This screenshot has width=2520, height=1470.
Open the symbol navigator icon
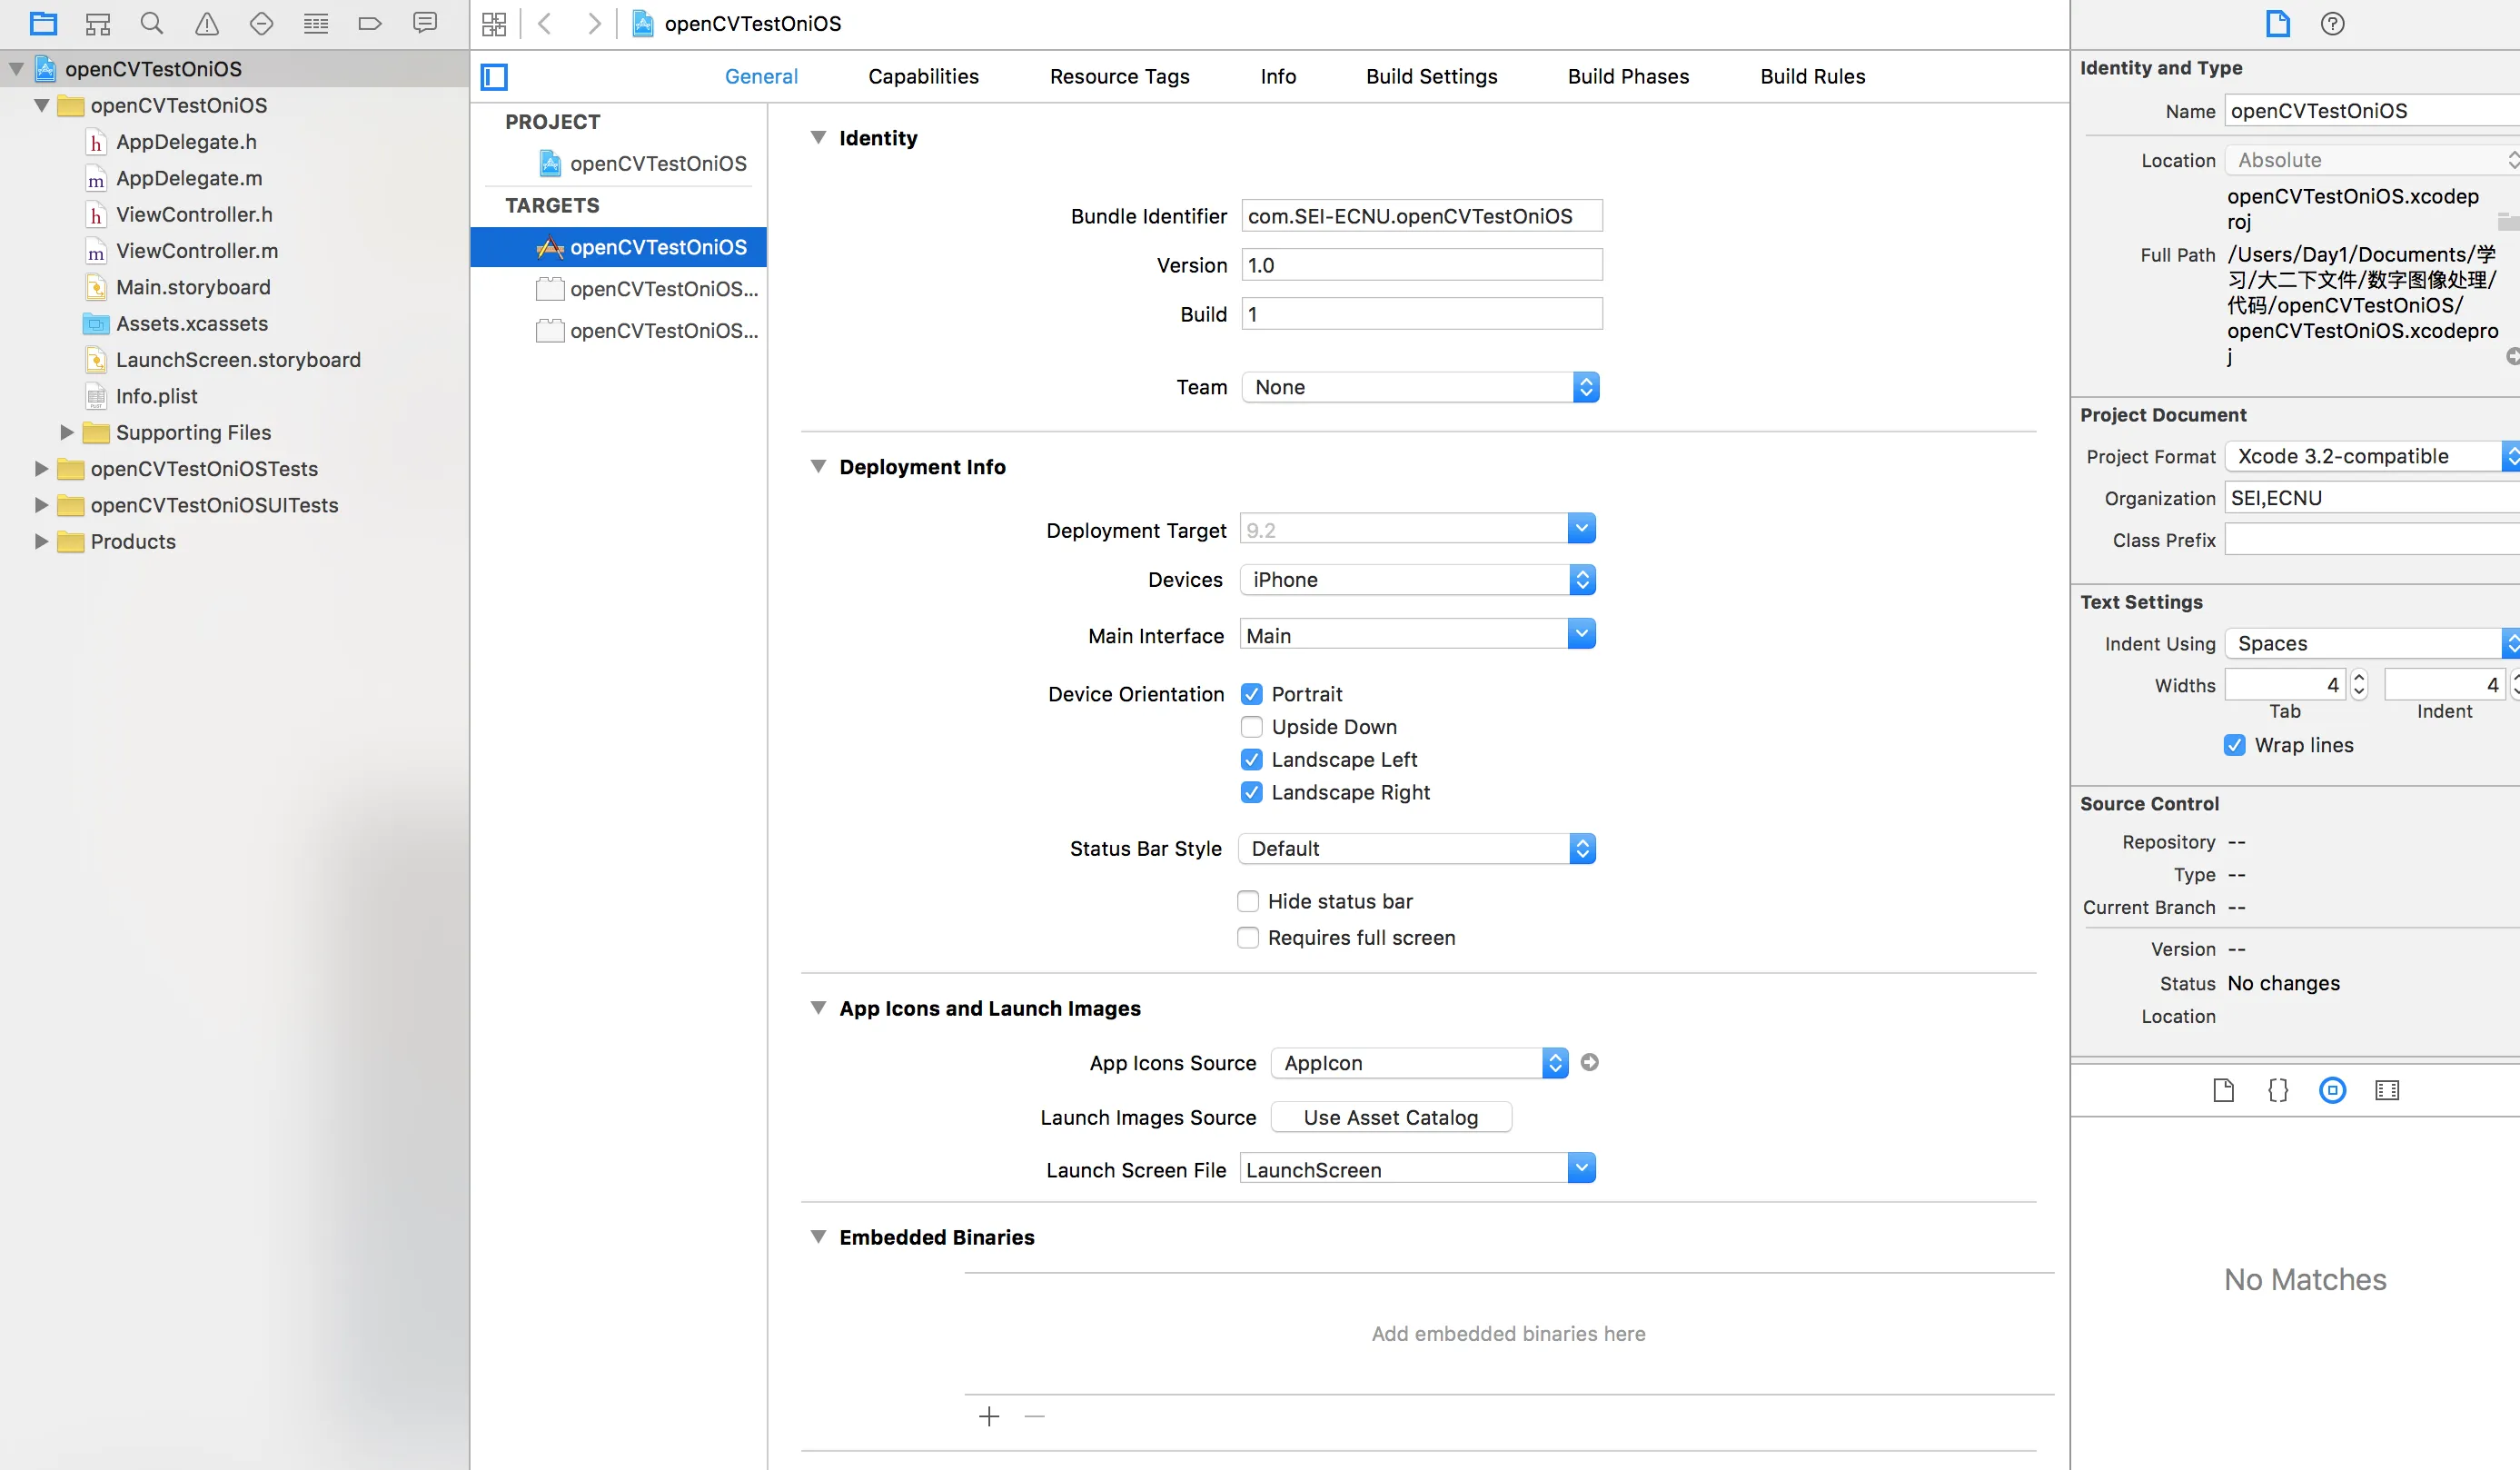[97, 23]
